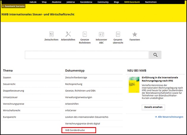Select the Doppelbesteuerung topic
Image resolution: width=187 pixels, height=135 pixels.
pyautogui.click(x=13, y=91)
